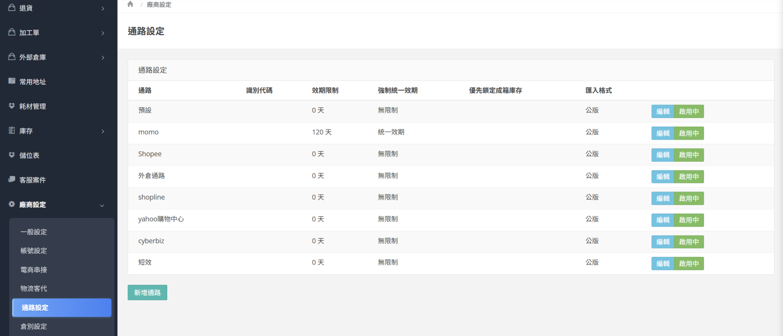The image size is (783, 336).
Task: Click the 客服案件 chat icon
Action: point(12,180)
